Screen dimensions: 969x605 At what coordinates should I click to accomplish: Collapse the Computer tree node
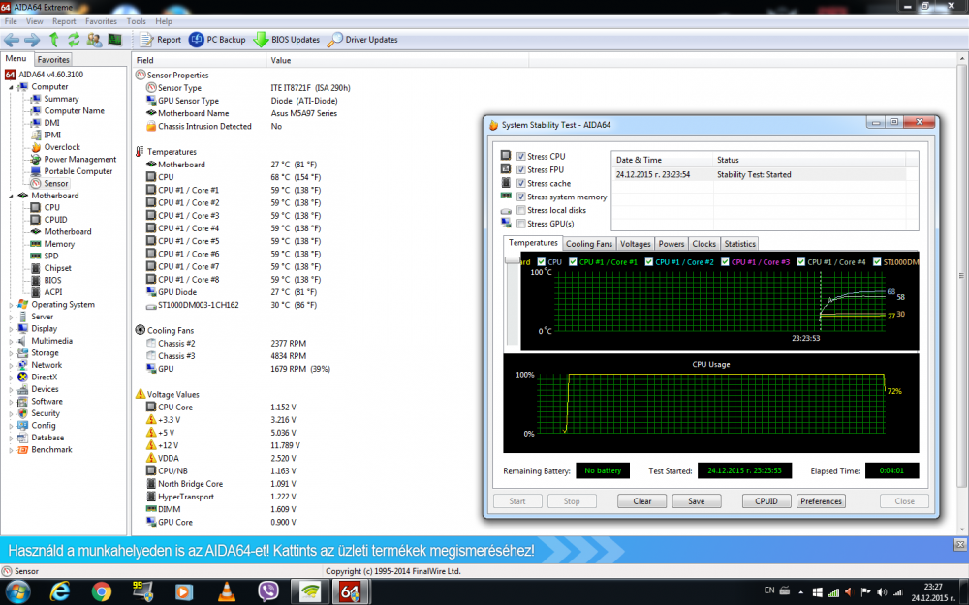[11, 87]
